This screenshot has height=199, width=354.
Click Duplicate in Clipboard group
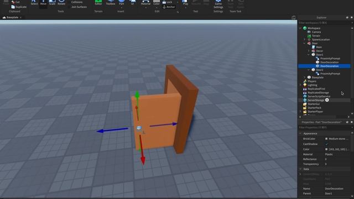point(19,7)
